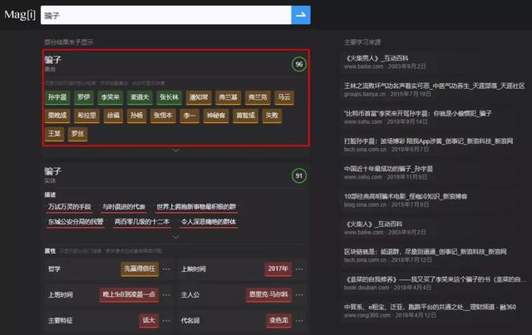Select the brown 李一 tag
532x335 pixels.
(190, 116)
